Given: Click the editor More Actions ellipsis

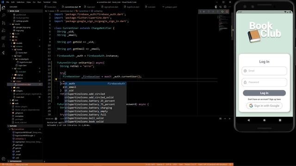Looking at the screenshot, I should [x=229, y=7].
